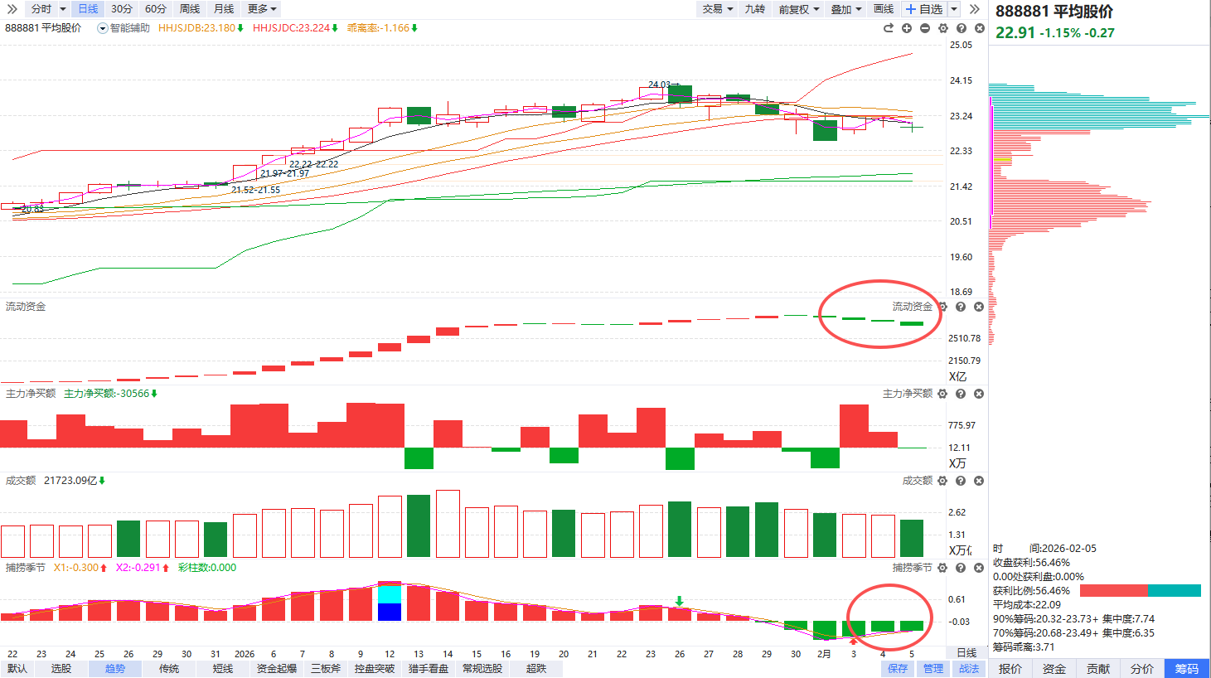Open help icon for 主力净买额 indicator
The width and height of the screenshot is (1211, 678).
tap(961, 394)
